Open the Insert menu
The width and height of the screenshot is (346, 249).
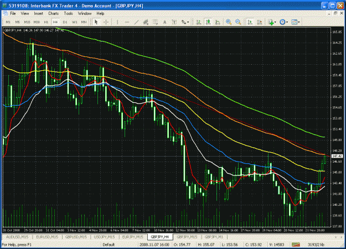[38, 13]
